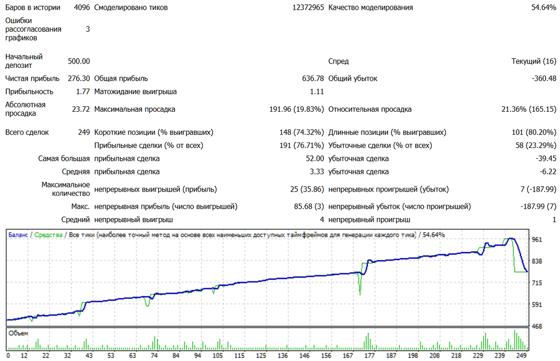Screen dimensions: 560x361
Task: Click trade number 125 on x-axis
Action: click(x=261, y=356)
